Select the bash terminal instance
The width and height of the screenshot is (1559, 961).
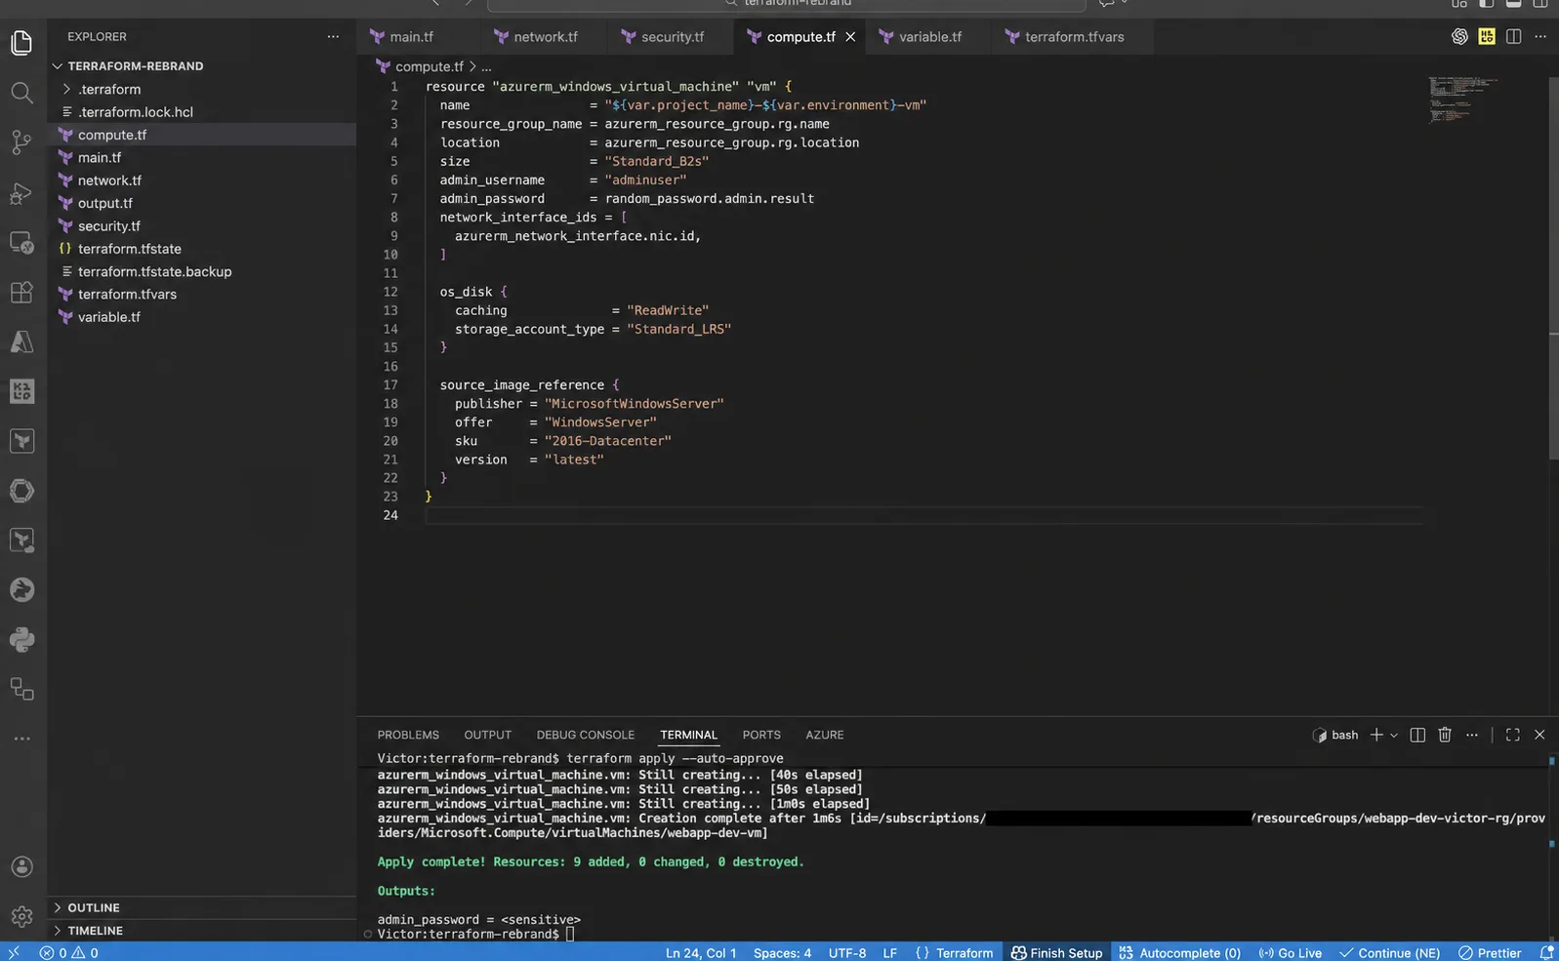1335,735
